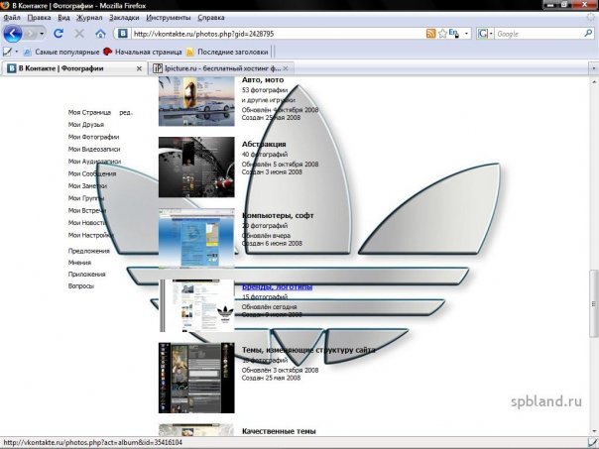This screenshot has height=449, width=599.
Task: Open Вопросы in sidebar
Action: tap(81, 285)
